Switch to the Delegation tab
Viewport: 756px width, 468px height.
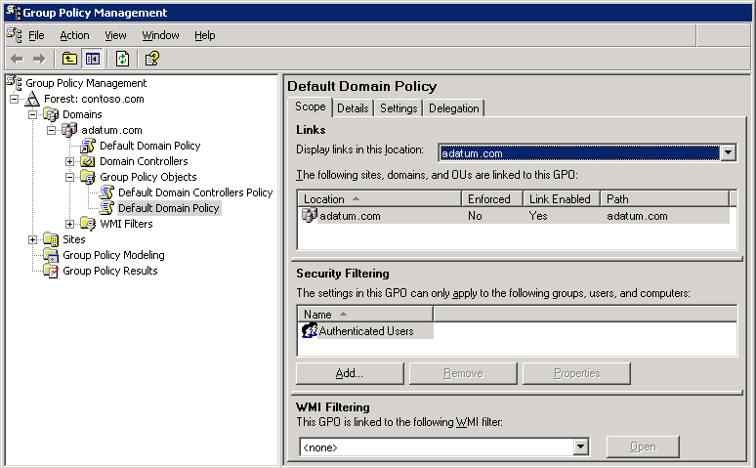point(453,108)
